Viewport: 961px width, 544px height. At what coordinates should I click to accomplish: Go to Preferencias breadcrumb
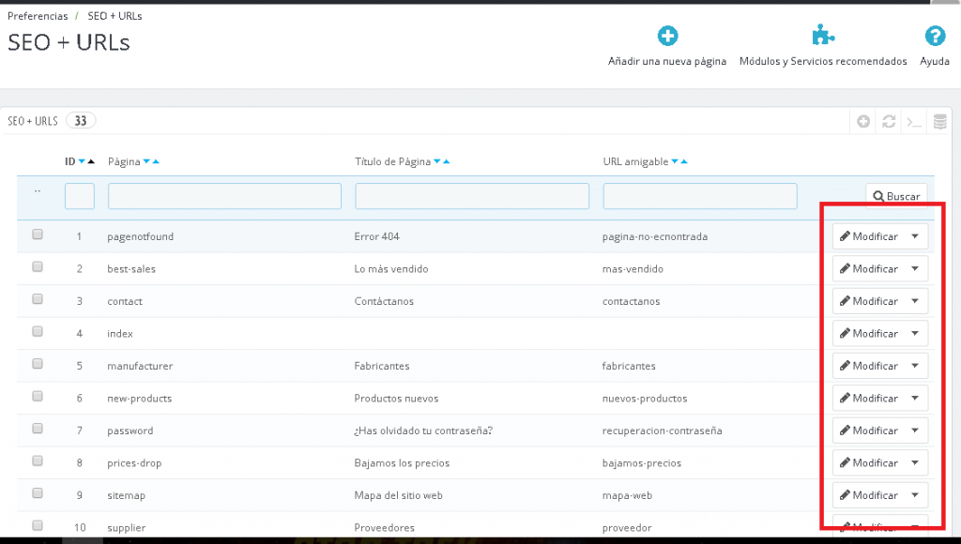[38, 16]
